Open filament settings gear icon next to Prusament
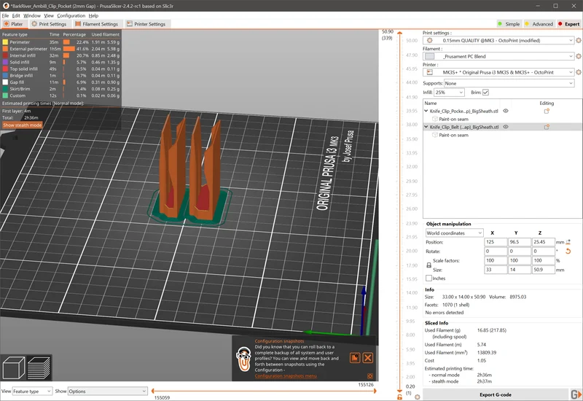The width and height of the screenshot is (583, 401). 579,56
